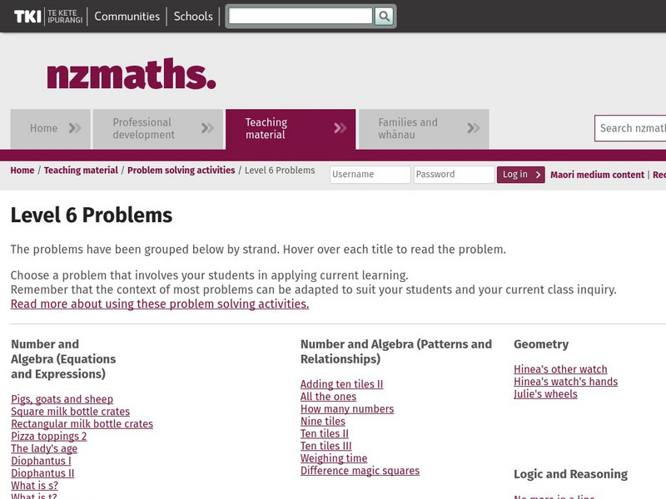This screenshot has width=666, height=499.
Task: Open the Families and whānau tab
Action: point(424,129)
